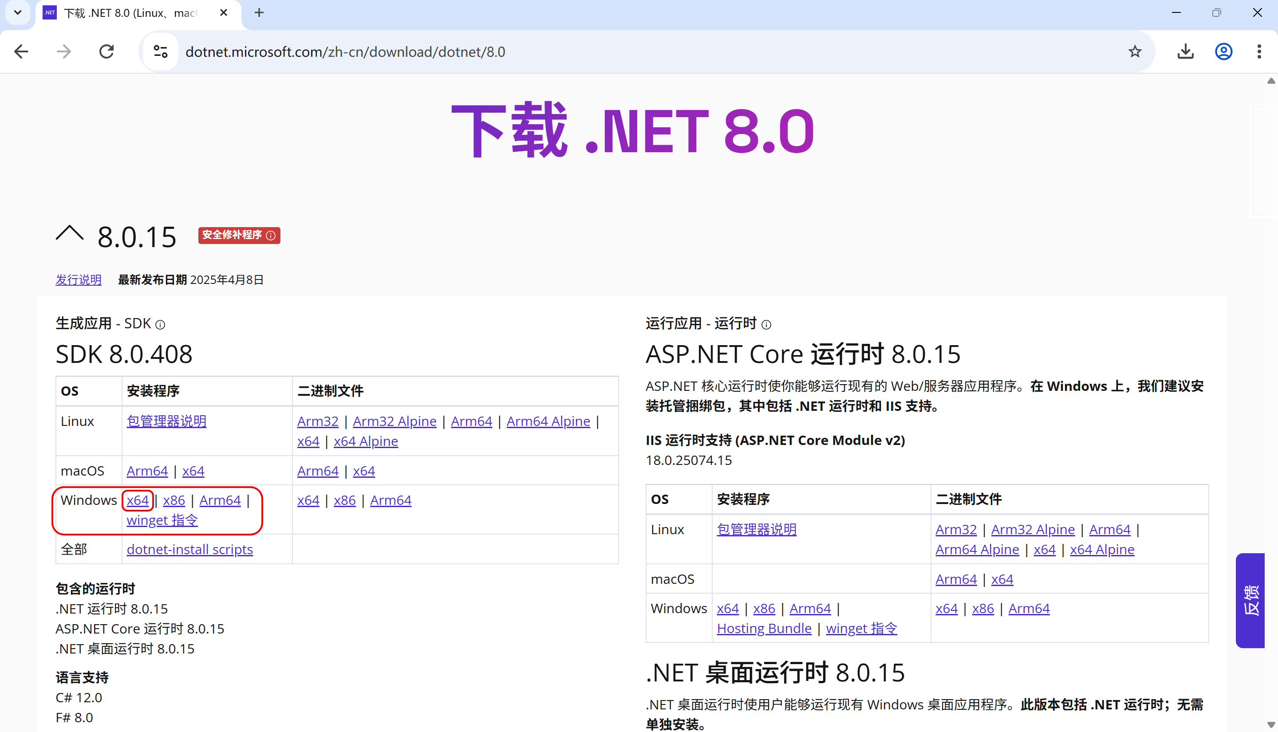This screenshot has height=732, width=1278.
Task: Download SDK Linux Arm32 Alpine binary
Action: click(394, 421)
